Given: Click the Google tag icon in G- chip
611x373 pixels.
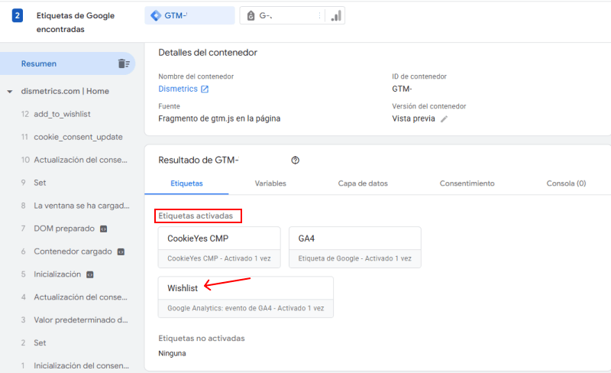Looking at the screenshot, I should tap(251, 15).
